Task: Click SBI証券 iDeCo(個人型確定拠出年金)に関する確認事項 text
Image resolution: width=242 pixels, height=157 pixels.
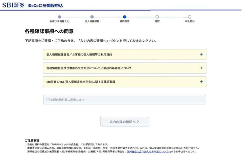Action: 80,82
